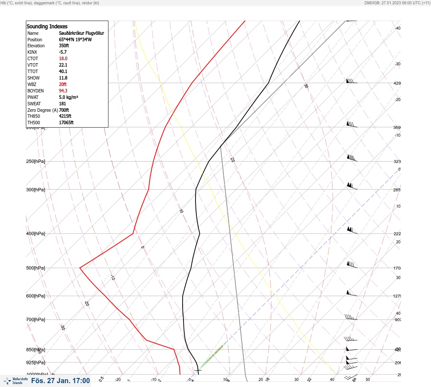The height and width of the screenshot is (387, 431).
Task: Click the KINX value -5.7
Action: click(63, 52)
